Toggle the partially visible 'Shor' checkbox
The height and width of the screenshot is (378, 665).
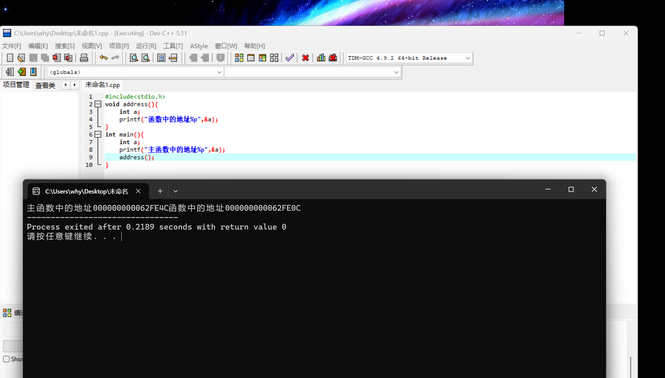tap(6, 359)
